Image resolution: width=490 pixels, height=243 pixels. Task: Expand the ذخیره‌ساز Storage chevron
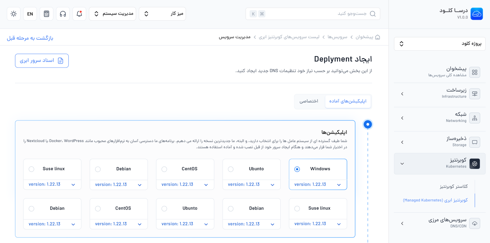402,142
